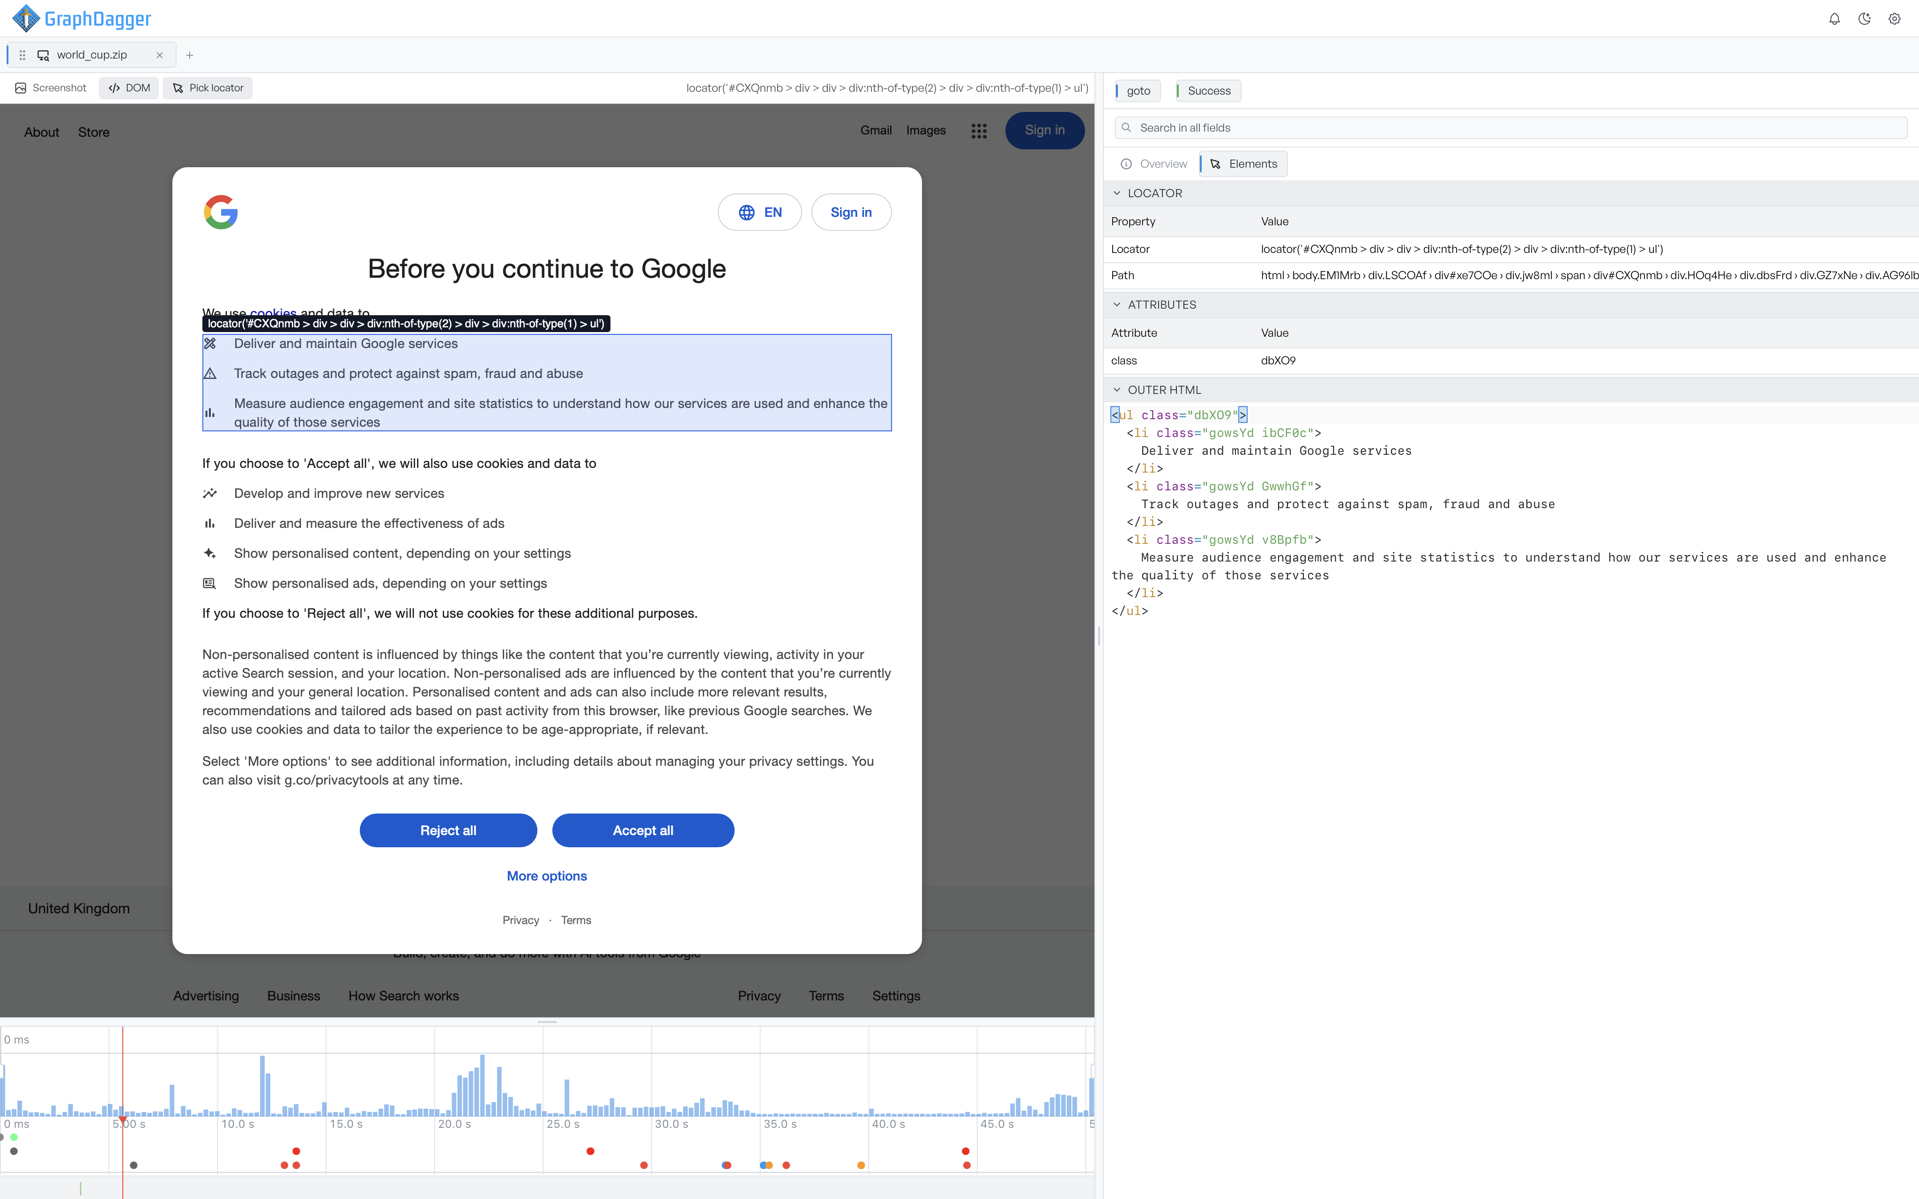1919x1199 pixels.
Task: Click the green event dot on timeline
Action: click(14, 1137)
